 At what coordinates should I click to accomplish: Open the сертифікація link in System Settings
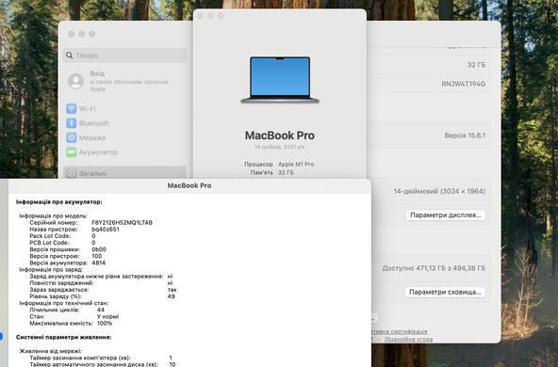(x=399, y=331)
